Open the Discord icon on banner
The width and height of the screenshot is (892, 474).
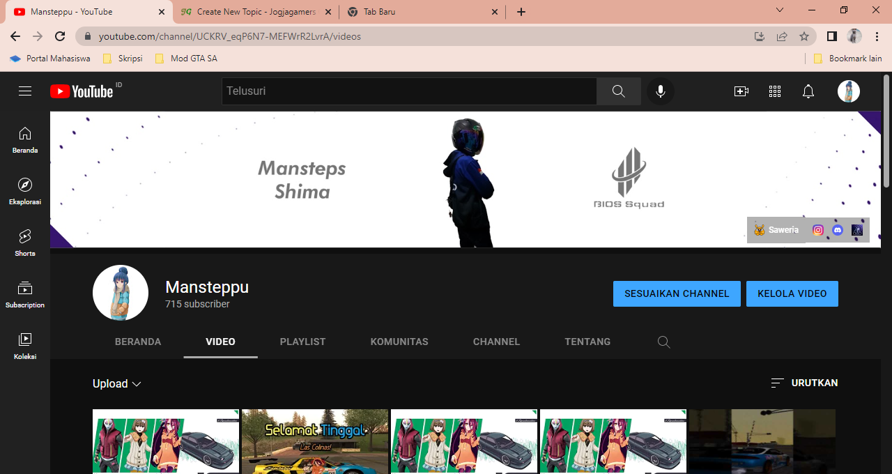click(x=838, y=230)
